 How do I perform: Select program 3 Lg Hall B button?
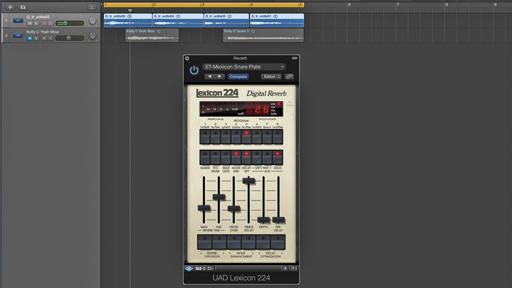226,137
